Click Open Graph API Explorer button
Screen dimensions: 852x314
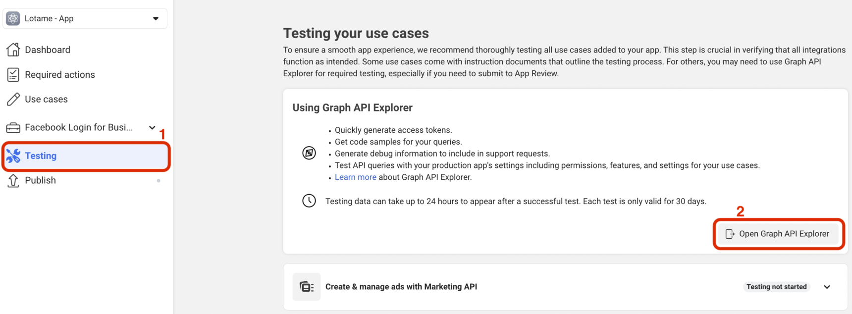779,234
